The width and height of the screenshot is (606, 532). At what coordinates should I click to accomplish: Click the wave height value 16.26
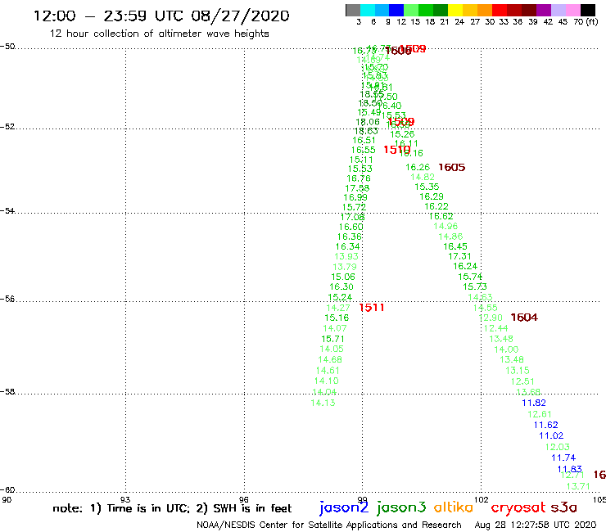click(418, 167)
